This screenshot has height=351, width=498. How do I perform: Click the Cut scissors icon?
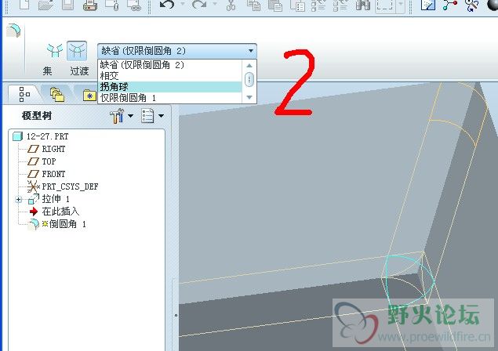(x=231, y=5)
